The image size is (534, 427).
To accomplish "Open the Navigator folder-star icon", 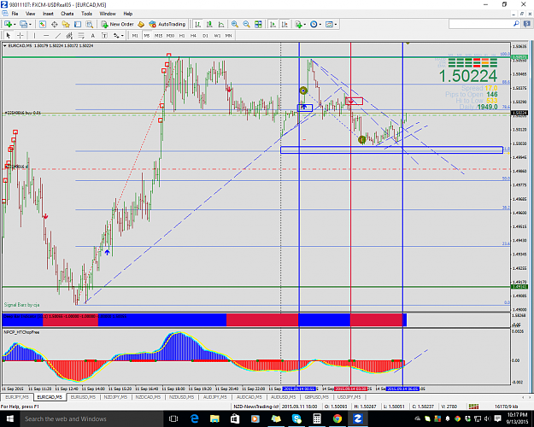I will click(66, 24).
